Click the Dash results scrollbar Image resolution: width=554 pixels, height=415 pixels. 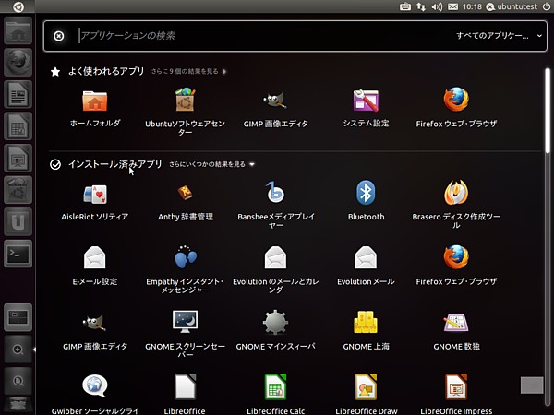pos(548,112)
